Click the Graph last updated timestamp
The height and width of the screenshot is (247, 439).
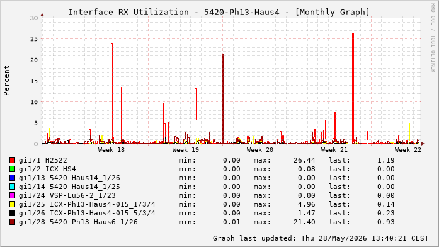point(321,238)
